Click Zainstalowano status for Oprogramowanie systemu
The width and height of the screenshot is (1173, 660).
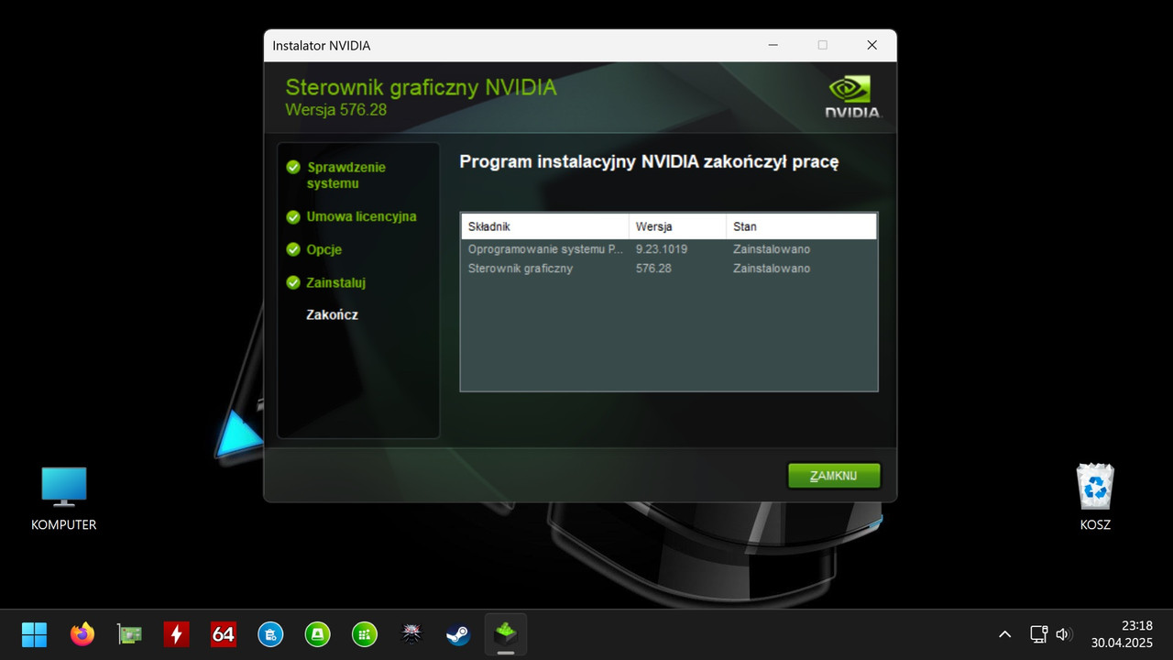tap(772, 249)
